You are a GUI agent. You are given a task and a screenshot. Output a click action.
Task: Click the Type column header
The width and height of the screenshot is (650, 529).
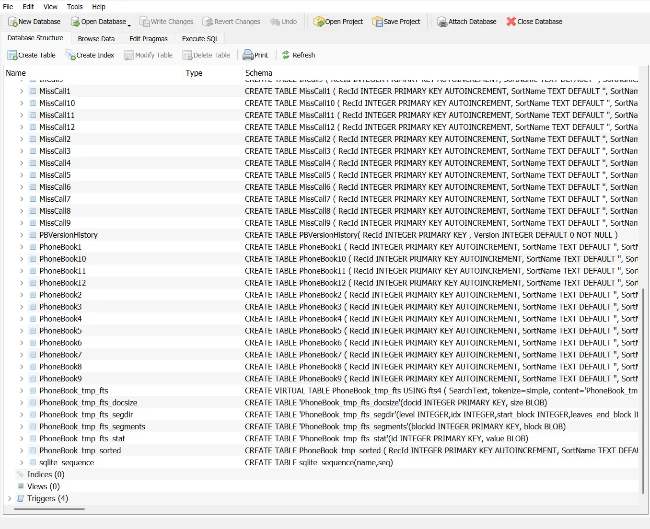[213, 73]
